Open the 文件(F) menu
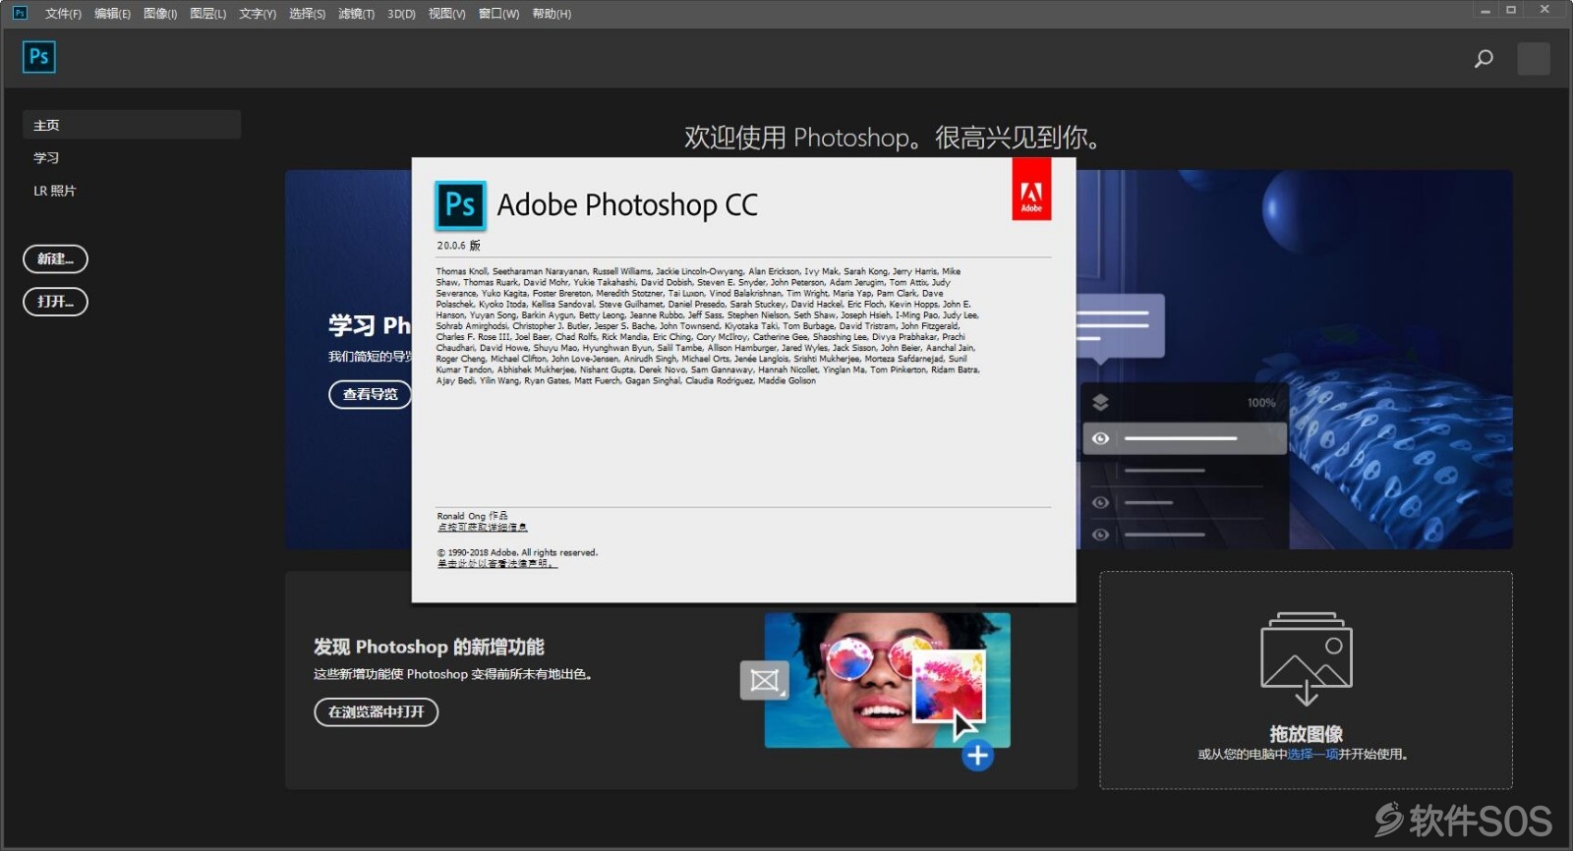Viewport: 1573px width, 851px height. click(63, 14)
